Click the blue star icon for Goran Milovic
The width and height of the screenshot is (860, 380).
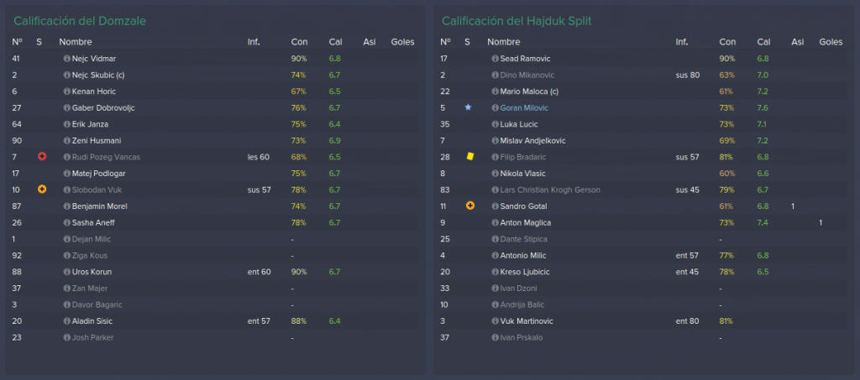pos(468,107)
